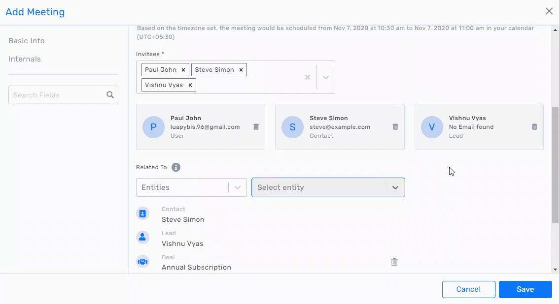Remove Vishnu Vyas tag from Invitees
The image size is (560, 304).
click(x=190, y=85)
